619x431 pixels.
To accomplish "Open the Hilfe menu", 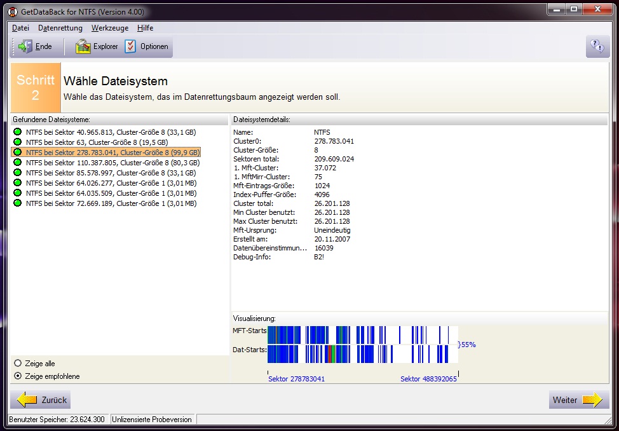I will point(146,28).
